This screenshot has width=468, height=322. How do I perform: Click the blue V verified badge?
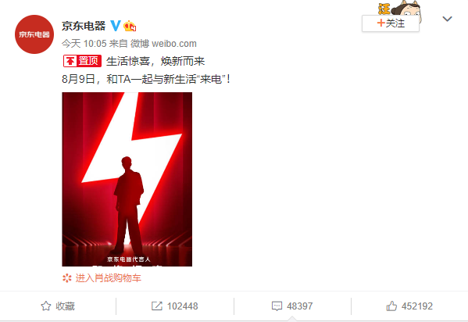pyautogui.click(x=116, y=26)
